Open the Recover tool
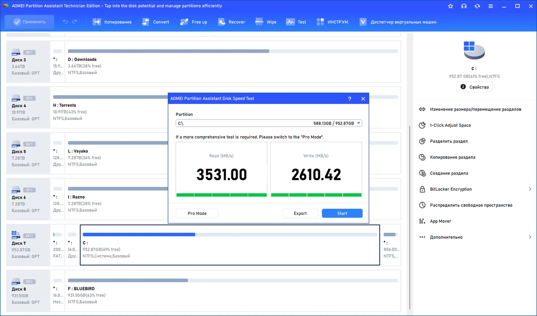The height and width of the screenshot is (316, 537). [231, 22]
